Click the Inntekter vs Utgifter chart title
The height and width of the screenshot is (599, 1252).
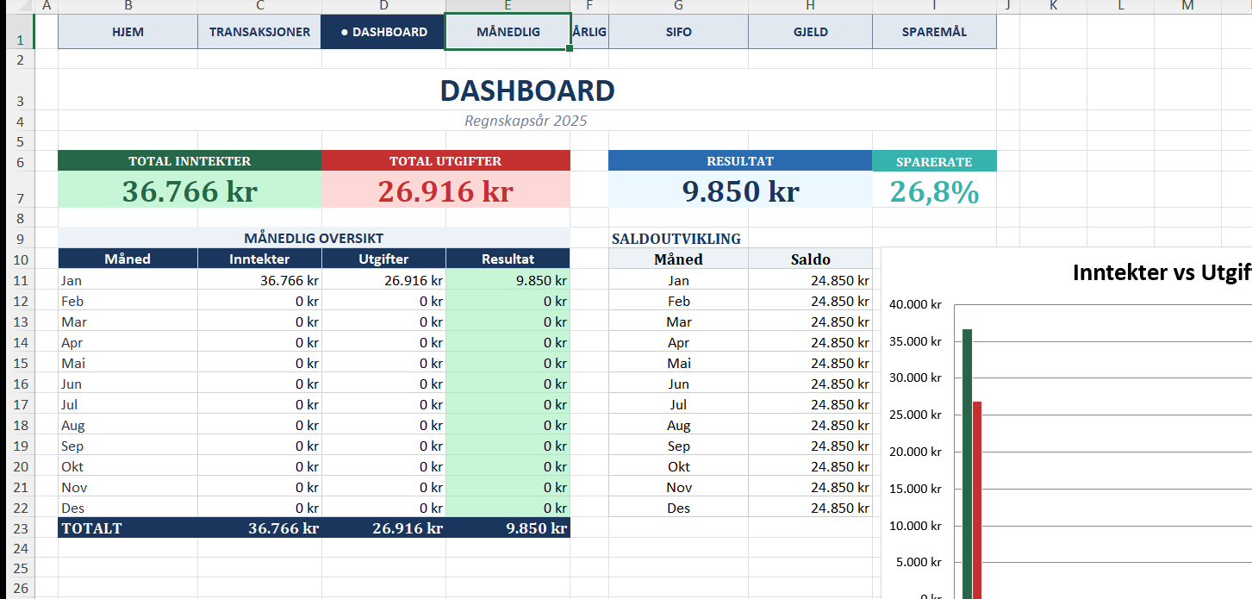click(x=1161, y=273)
